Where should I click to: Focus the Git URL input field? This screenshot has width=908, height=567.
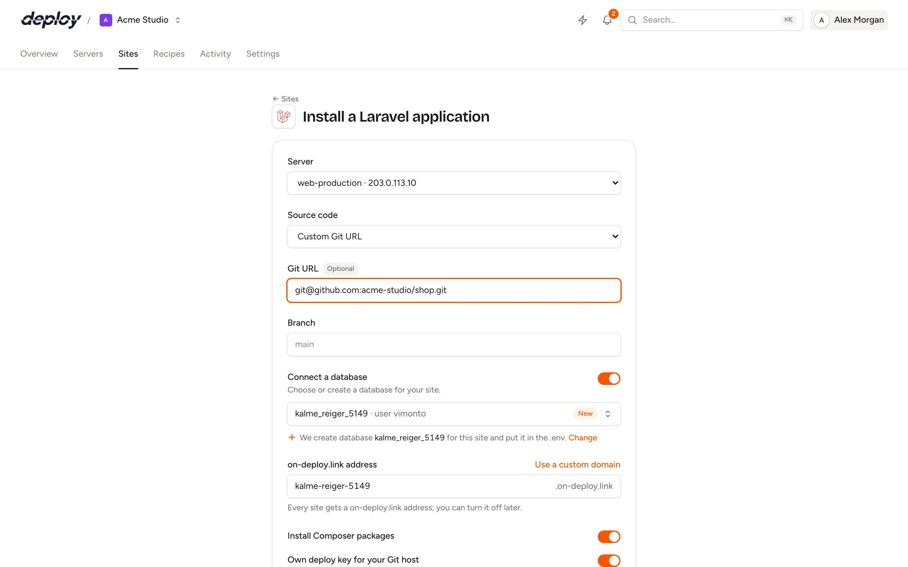click(454, 290)
